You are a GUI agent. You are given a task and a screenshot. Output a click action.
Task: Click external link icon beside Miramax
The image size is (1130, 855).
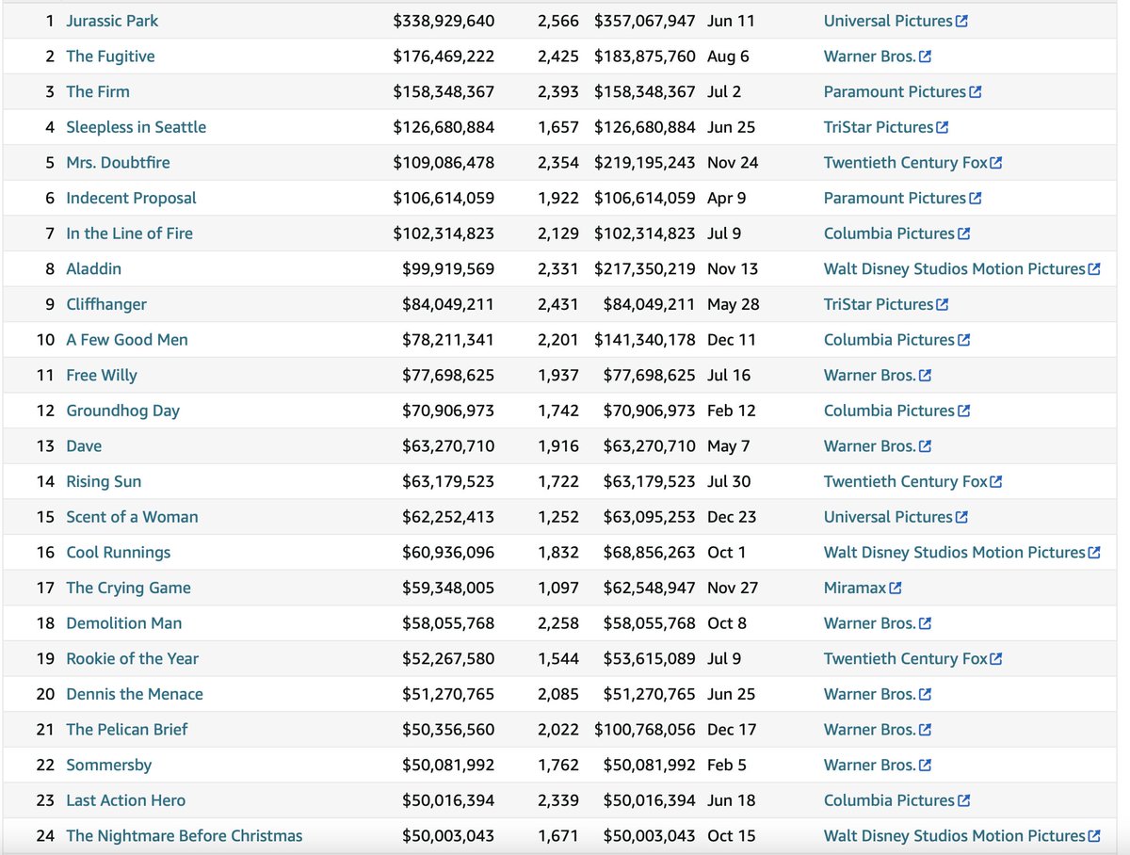tap(896, 589)
